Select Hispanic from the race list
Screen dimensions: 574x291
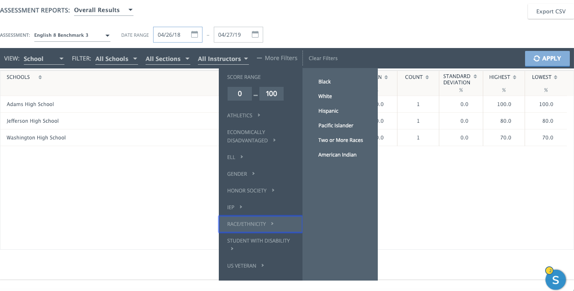click(328, 111)
